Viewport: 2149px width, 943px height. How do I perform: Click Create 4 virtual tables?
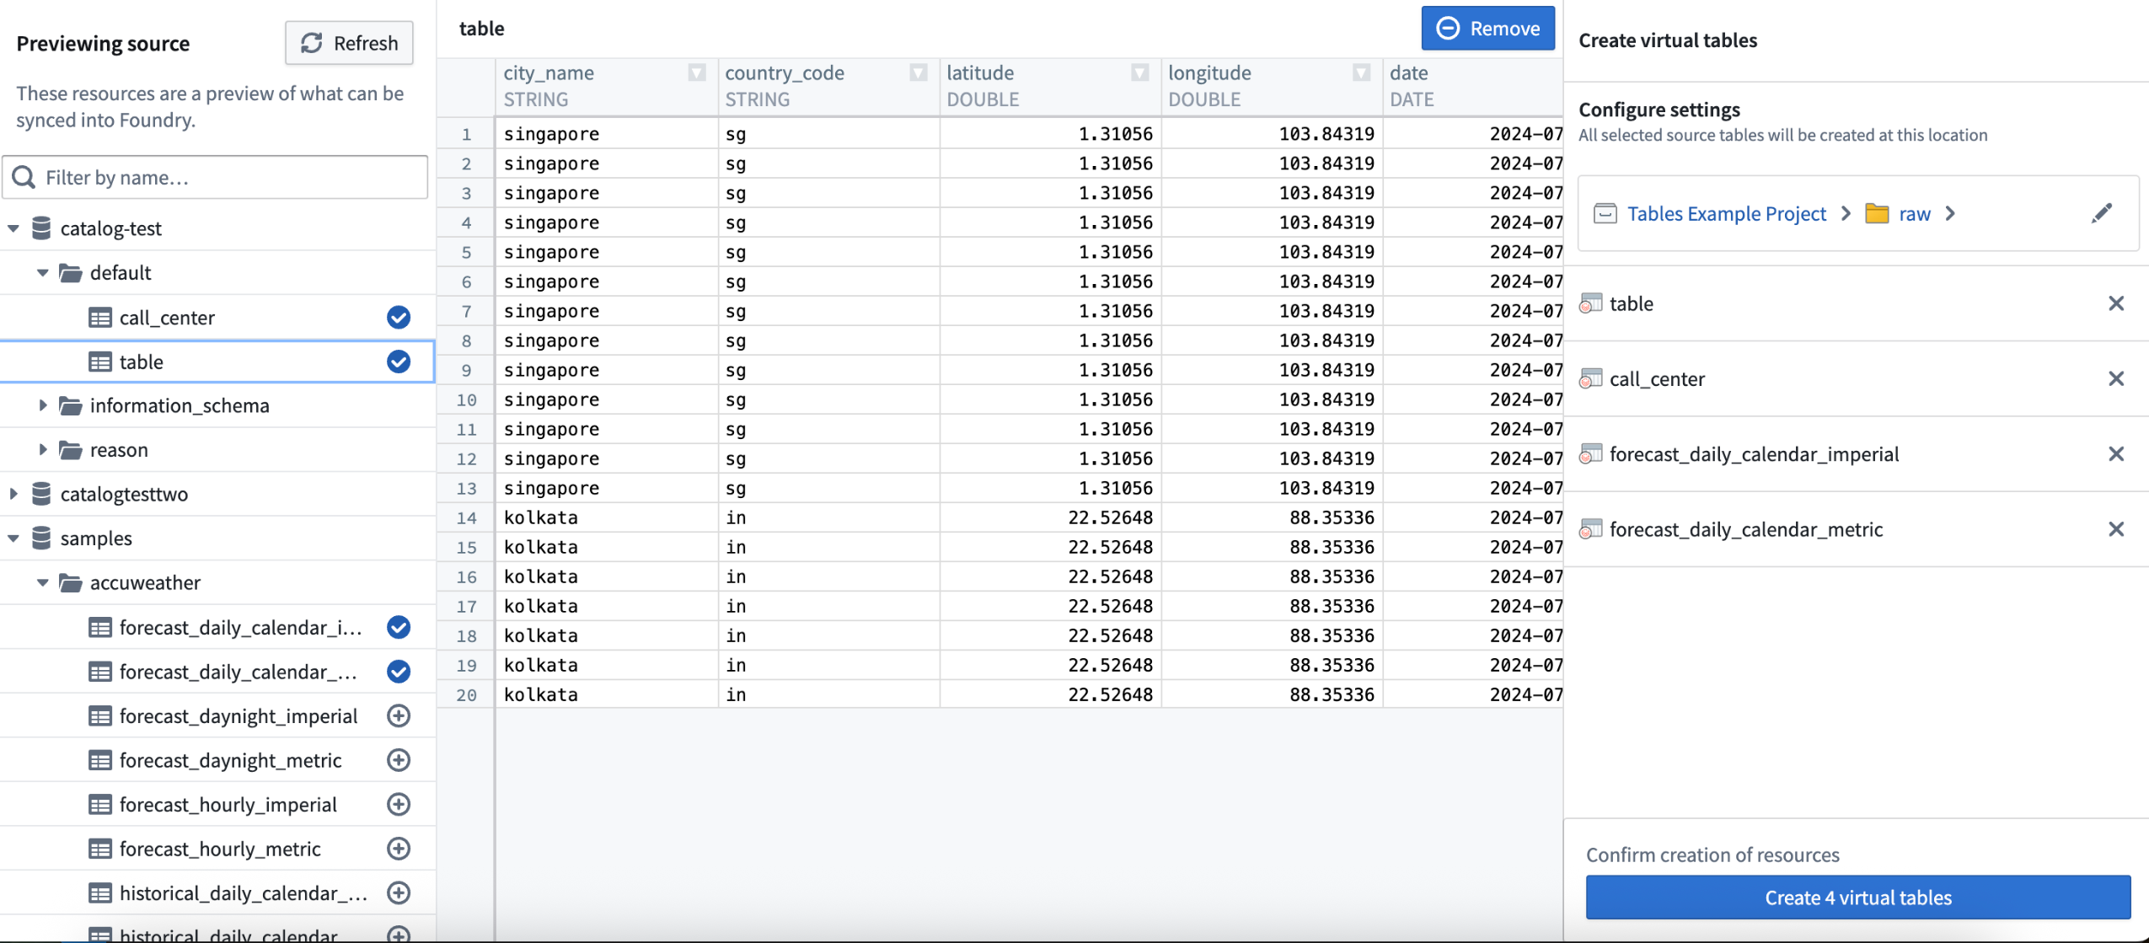[x=1857, y=897]
